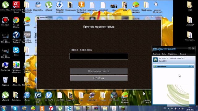Open the грещия 2013 folder on desktop
This screenshot has height=111, width=198.
click(x=71, y=96)
